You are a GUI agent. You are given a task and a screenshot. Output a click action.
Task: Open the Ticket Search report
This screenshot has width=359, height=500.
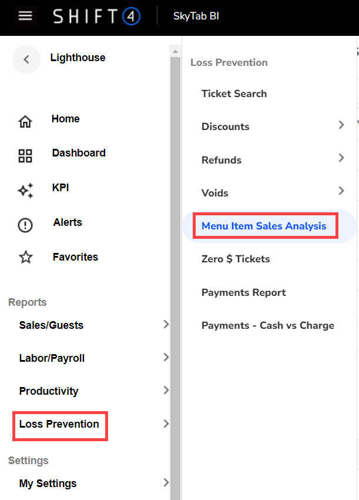pyautogui.click(x=234, y=94)
